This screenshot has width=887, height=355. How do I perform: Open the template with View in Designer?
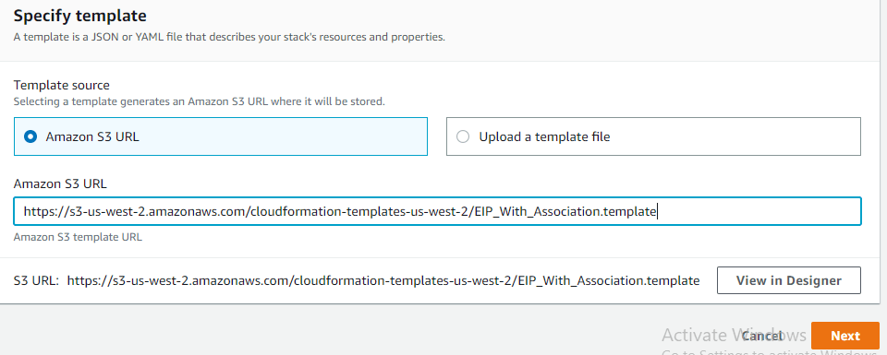788,280
